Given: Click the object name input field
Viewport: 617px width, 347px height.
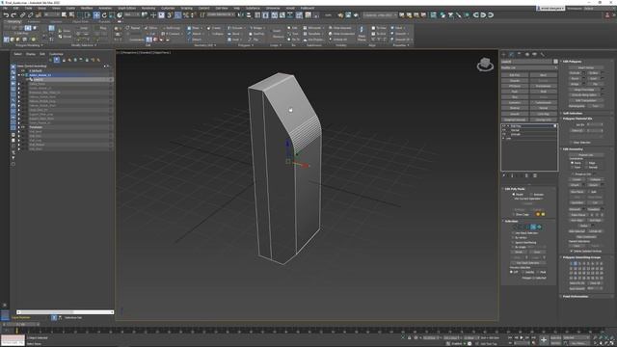Looking at the screenshot, I should coord(526,62).
